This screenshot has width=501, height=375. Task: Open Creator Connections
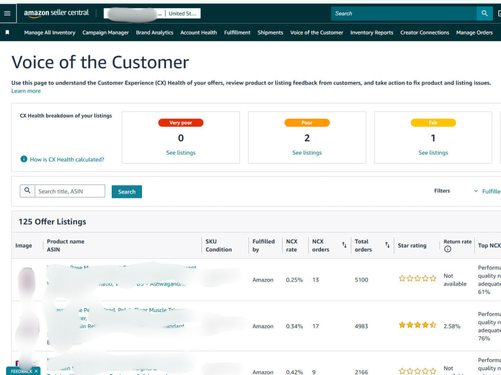425,32
